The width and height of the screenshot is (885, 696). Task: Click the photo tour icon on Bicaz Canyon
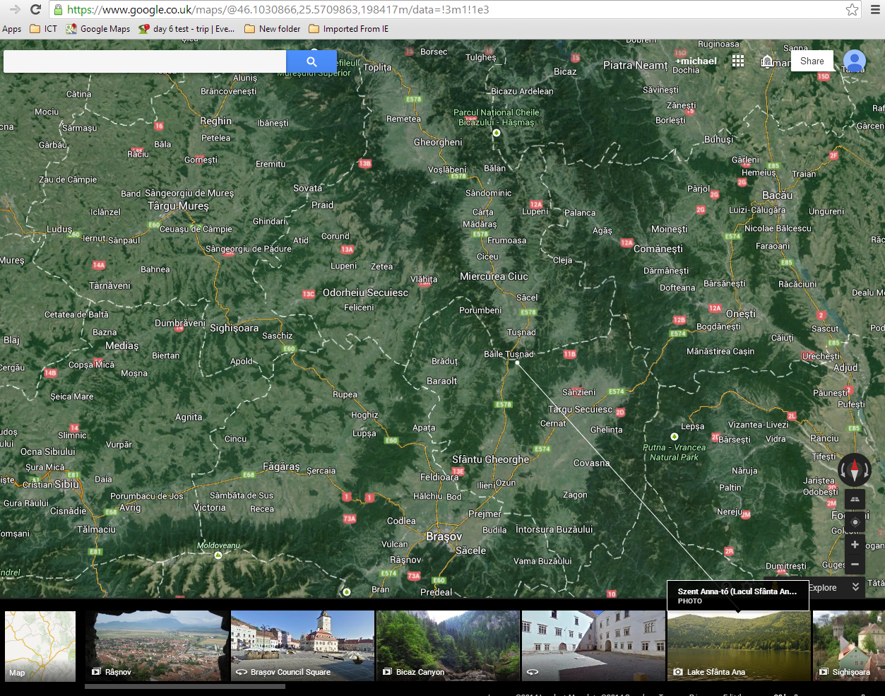coord(387,672)
